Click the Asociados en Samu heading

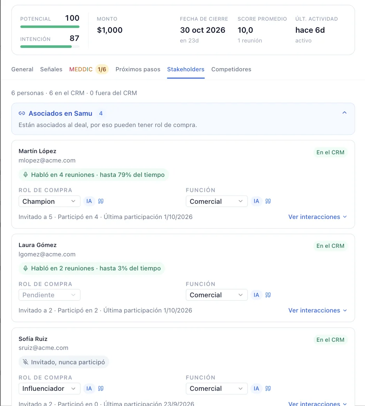click(60, 113)
